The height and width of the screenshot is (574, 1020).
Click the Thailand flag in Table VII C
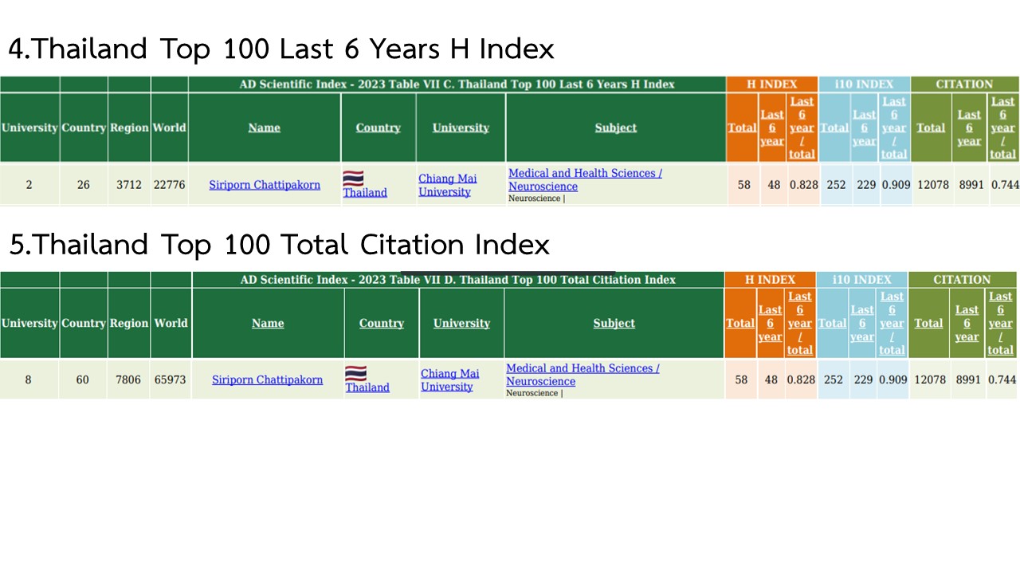tap(353, 178)
